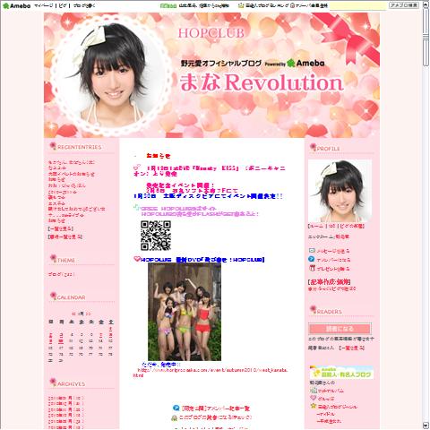Click the pink heart icon beside HOPCLUB DVD

click(x=137, y=259)
